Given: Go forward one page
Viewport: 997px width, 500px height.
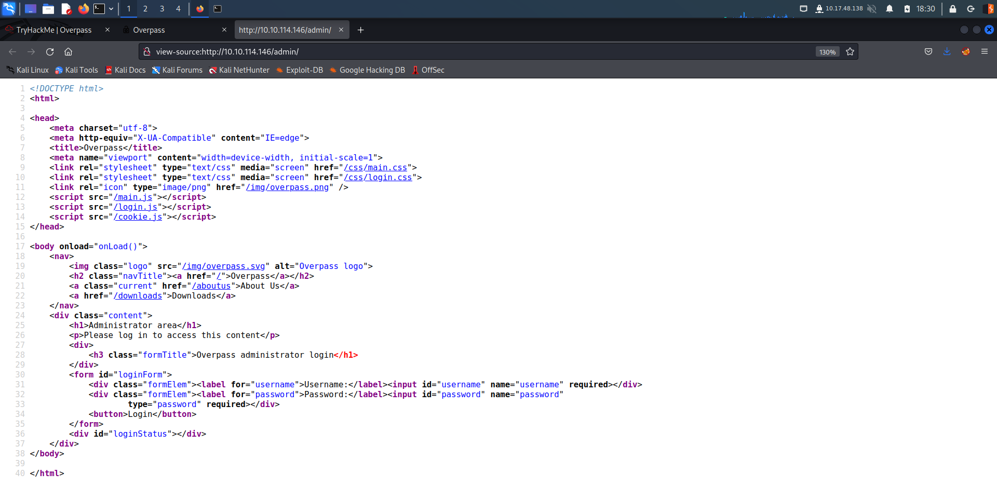Looking at the screenshot, I should [x=31, y=51].
